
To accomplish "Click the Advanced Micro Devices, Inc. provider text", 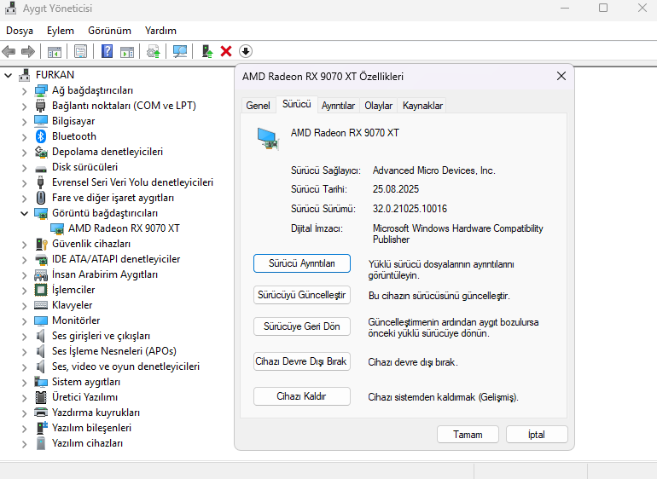I will [x=433, y=170].
